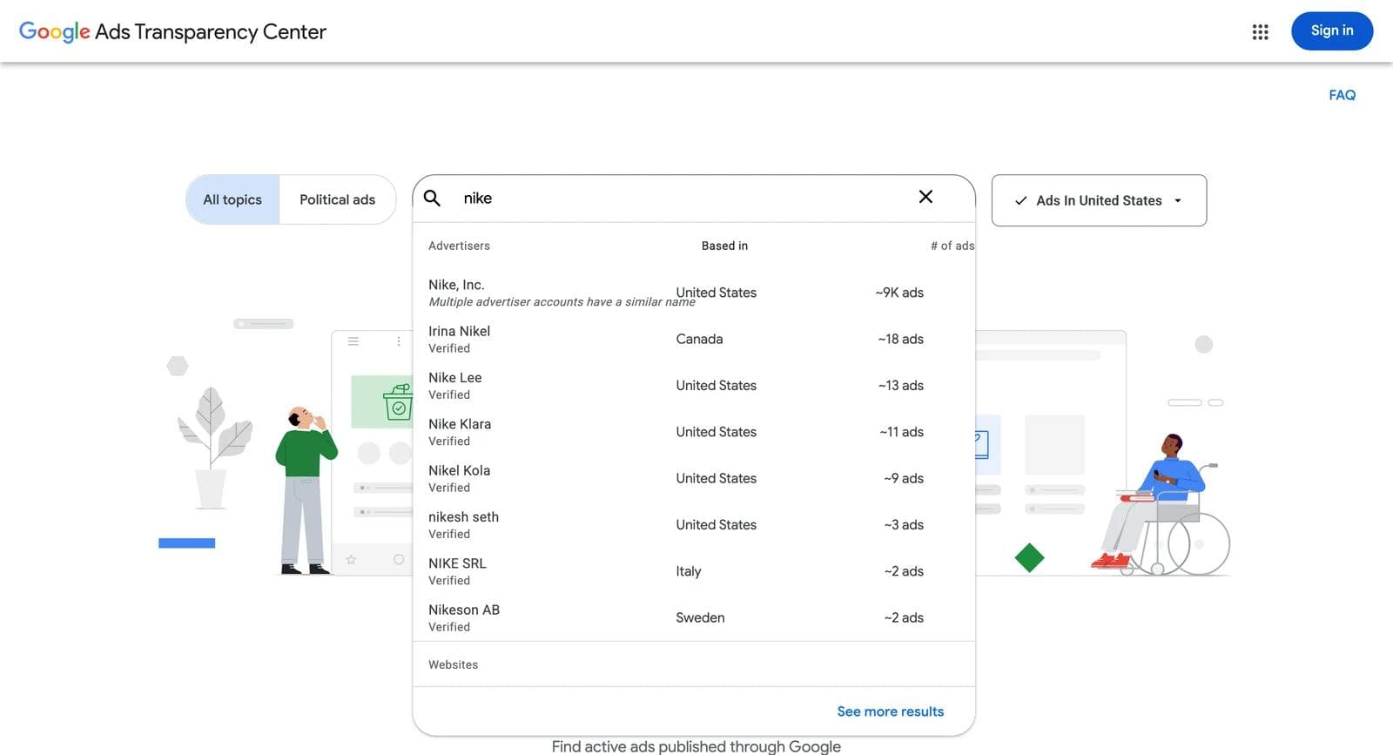Click the ~3 ads count
Screen dimensions: 1393x755
(x=904, y=525)
